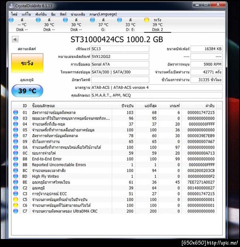Click the interface field Serial ATA
240x247 pixels.
(x=120, y=64)
